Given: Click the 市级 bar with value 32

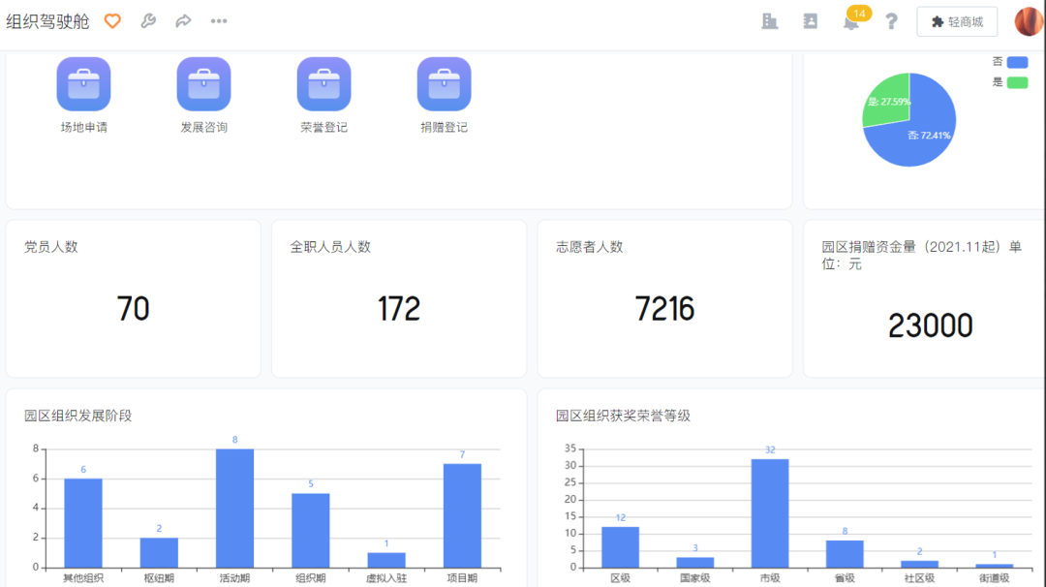Looking at the screenshot, I should pyautogui.click(x=770, y=512).
